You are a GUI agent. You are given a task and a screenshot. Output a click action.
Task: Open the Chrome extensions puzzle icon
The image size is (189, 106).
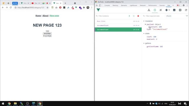pos(84,8)
